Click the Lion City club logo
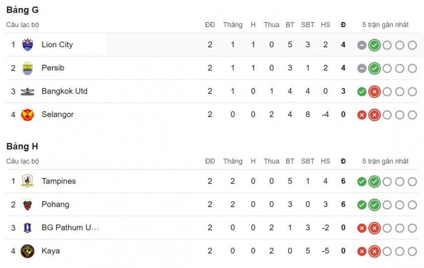The width and height of the screenshot is (424, 268). pos(27,45)
